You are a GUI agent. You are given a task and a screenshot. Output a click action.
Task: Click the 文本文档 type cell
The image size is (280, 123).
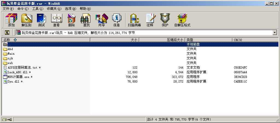click(193, 68)
